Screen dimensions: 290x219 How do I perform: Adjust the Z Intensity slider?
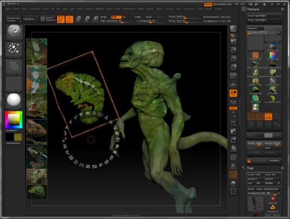coord(150,21)
